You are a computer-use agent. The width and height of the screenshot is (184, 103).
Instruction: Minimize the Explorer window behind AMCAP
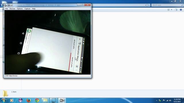point(172,1)
